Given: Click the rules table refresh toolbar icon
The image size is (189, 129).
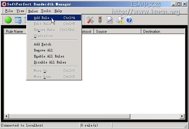Looking at the screenshot, I should click(x=18, y=20).
